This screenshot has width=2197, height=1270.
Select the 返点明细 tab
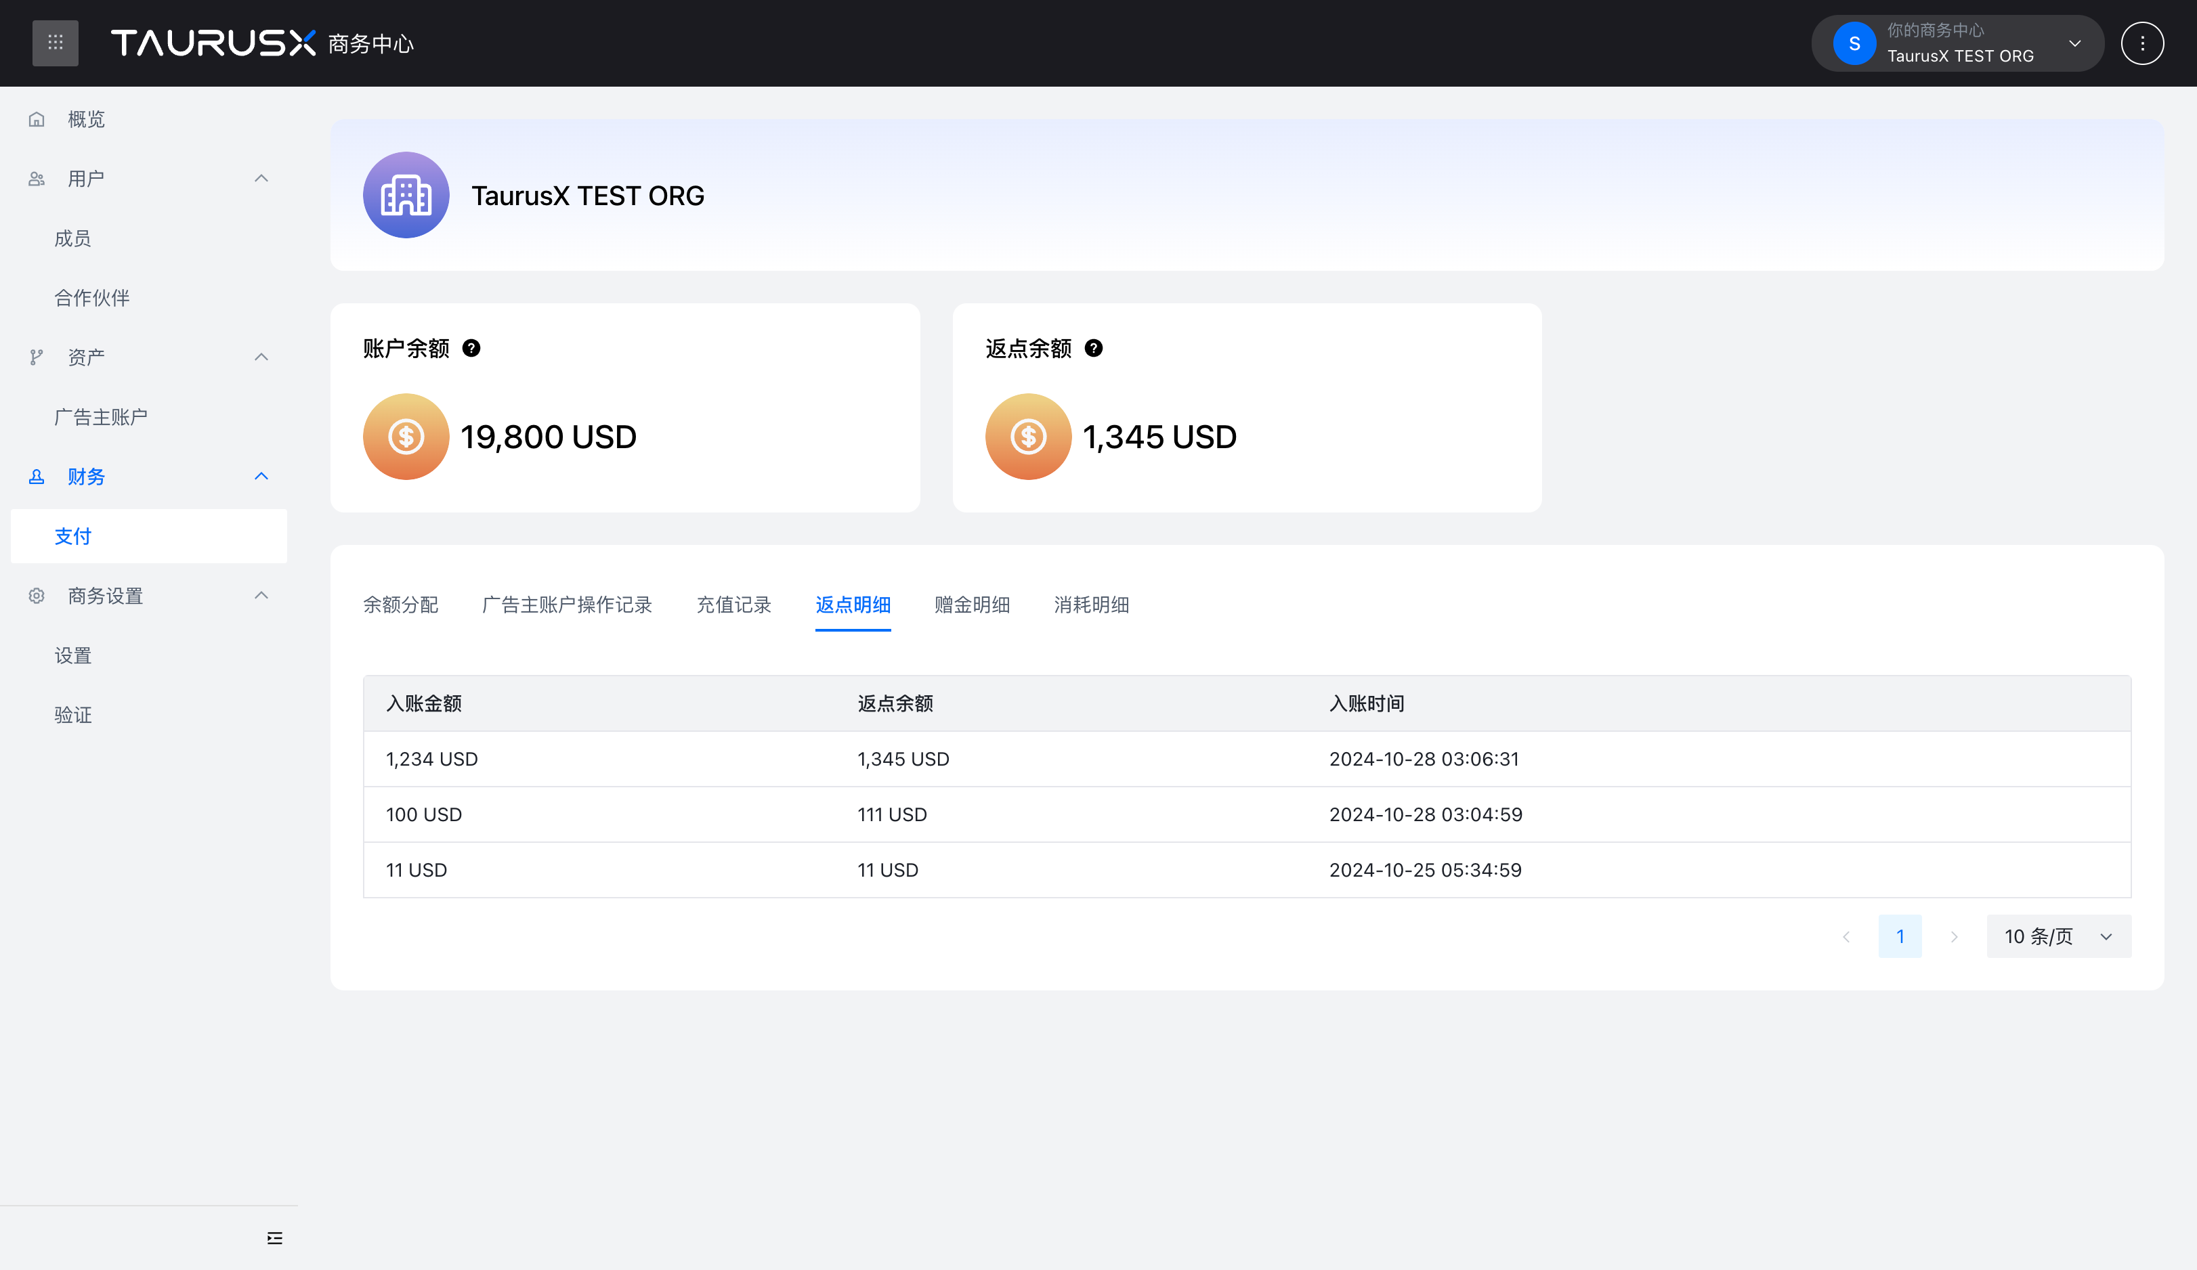pos(853,605)
